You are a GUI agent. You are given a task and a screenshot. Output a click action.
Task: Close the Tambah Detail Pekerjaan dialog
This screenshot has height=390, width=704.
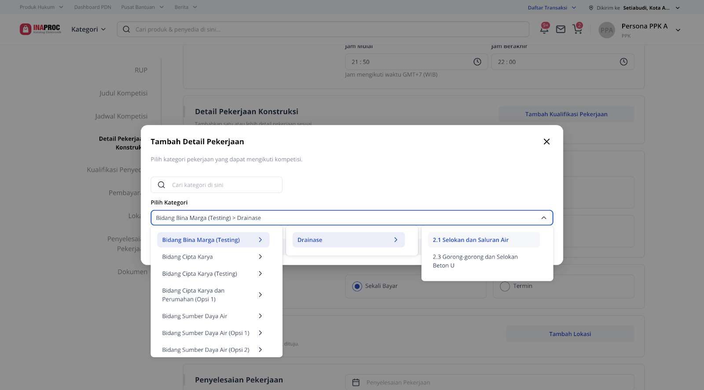click(x=546, y=142)
